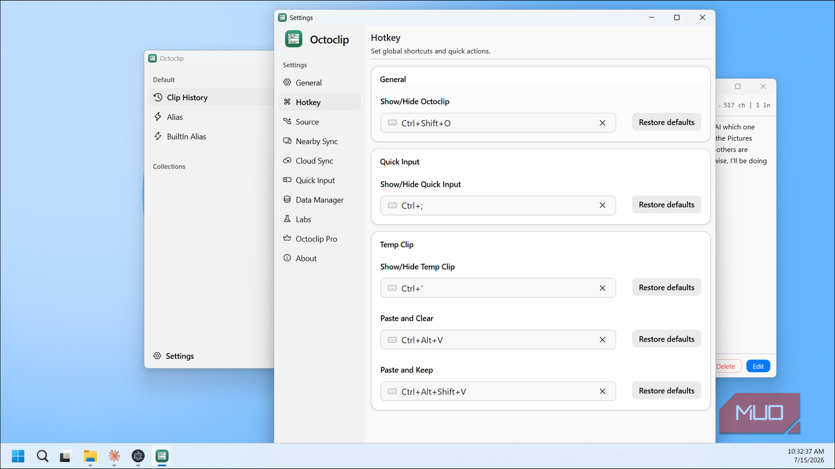Click the Show/Hide Temp Clip hotkey field
Viewport: 835px width, 469px height.
pyautogui.click(x=498, y=288)
